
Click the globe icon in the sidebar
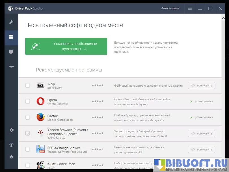(x=11, y=145)
